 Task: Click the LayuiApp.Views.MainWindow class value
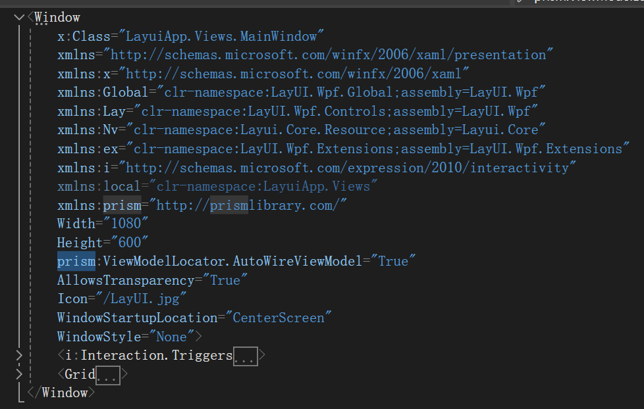pos(222,36)
